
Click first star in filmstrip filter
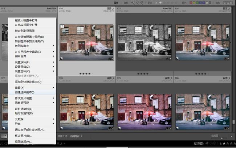pyautogui.click(x=224, y=143)
